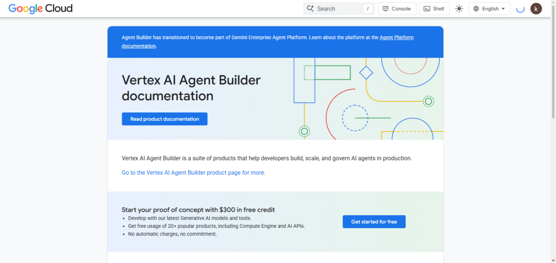Click the "Vertex AI Agent Builder documentation" heading
The image size is (556, 263).
click(x=191, y=88)
